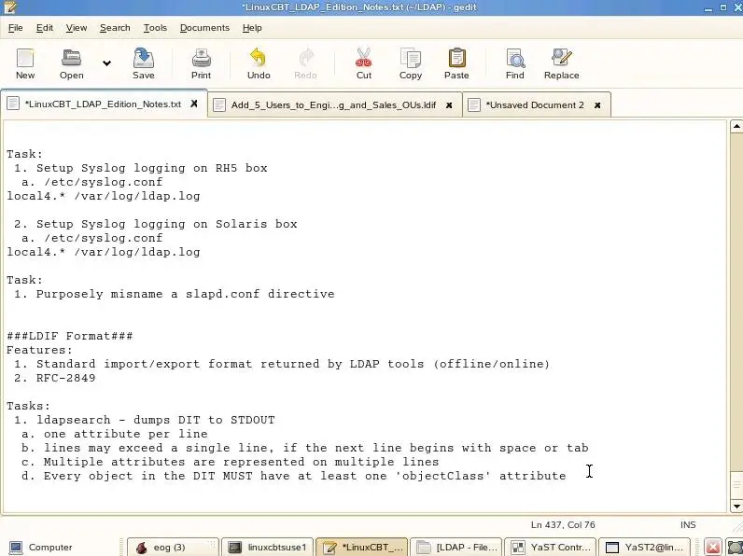The width and height of the screenshot is (743, 556).
Task: Close the LinuxCBT_LDAP_Edition_Notes.txt tab
Action: pos(194,104)
